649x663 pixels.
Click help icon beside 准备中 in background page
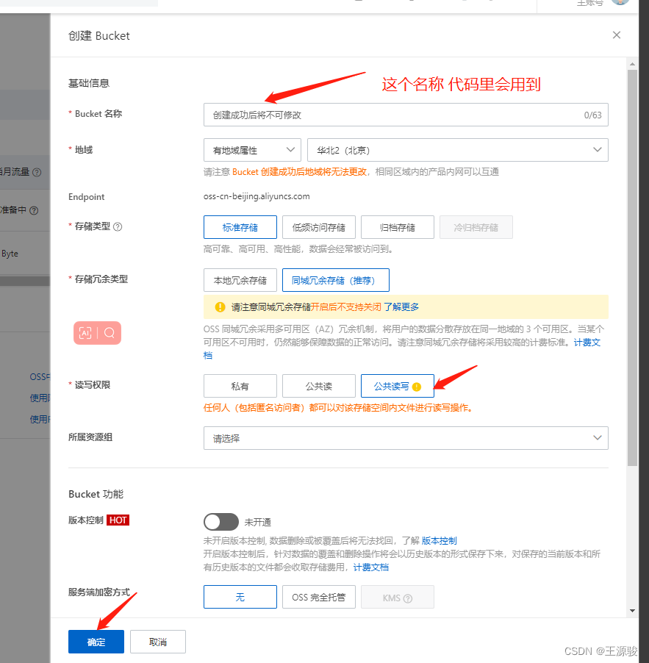34,210
